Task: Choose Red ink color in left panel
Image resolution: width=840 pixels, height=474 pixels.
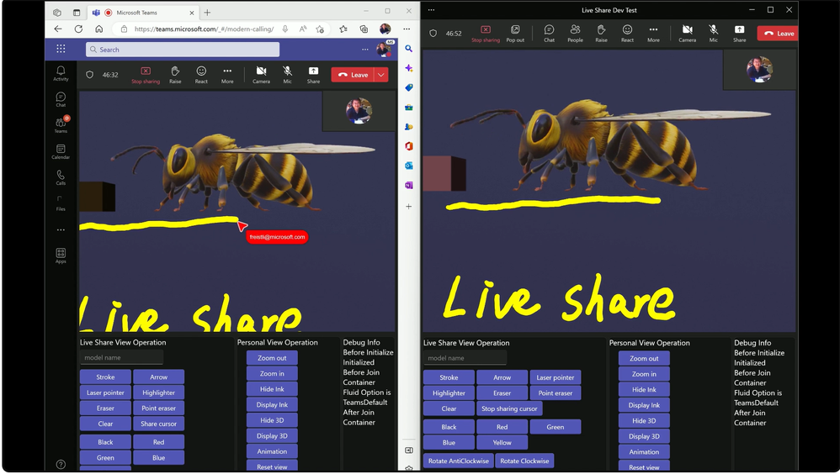Action: (158, 442)
